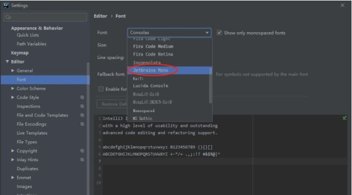Open Duplicates settings page
Screen dimensions: 352x195
(27, 169)
